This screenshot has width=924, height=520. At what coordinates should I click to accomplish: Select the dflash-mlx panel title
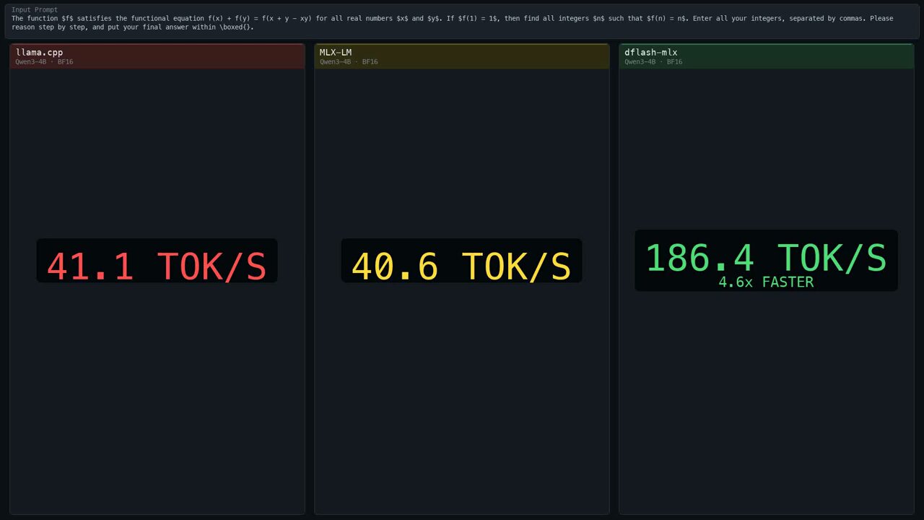(650, 53)
